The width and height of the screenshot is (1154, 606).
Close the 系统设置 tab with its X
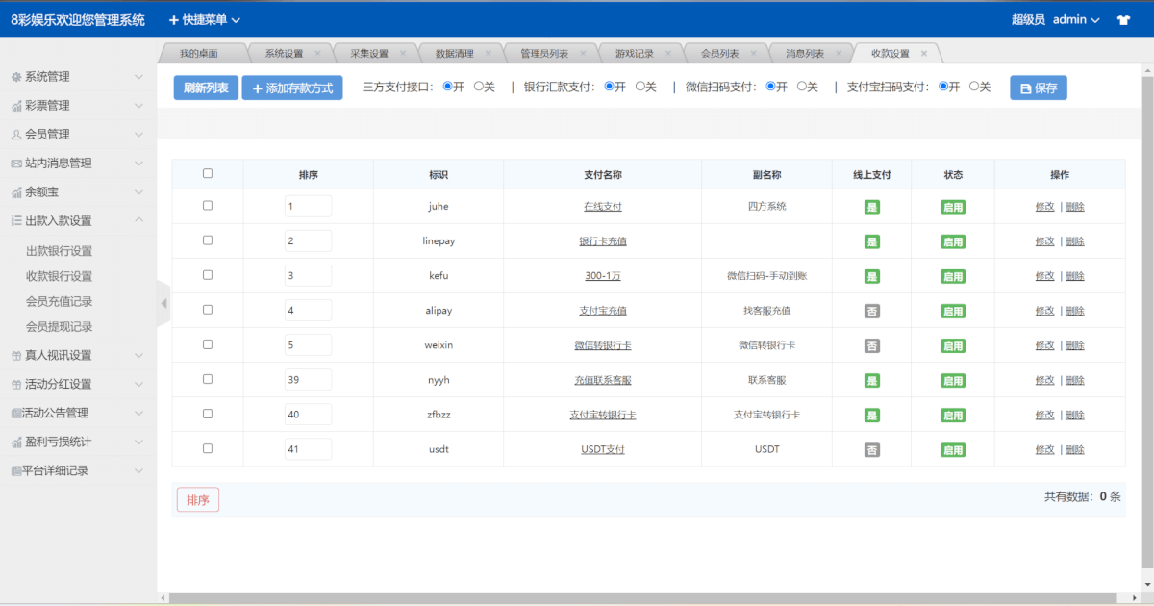point(318,54)
